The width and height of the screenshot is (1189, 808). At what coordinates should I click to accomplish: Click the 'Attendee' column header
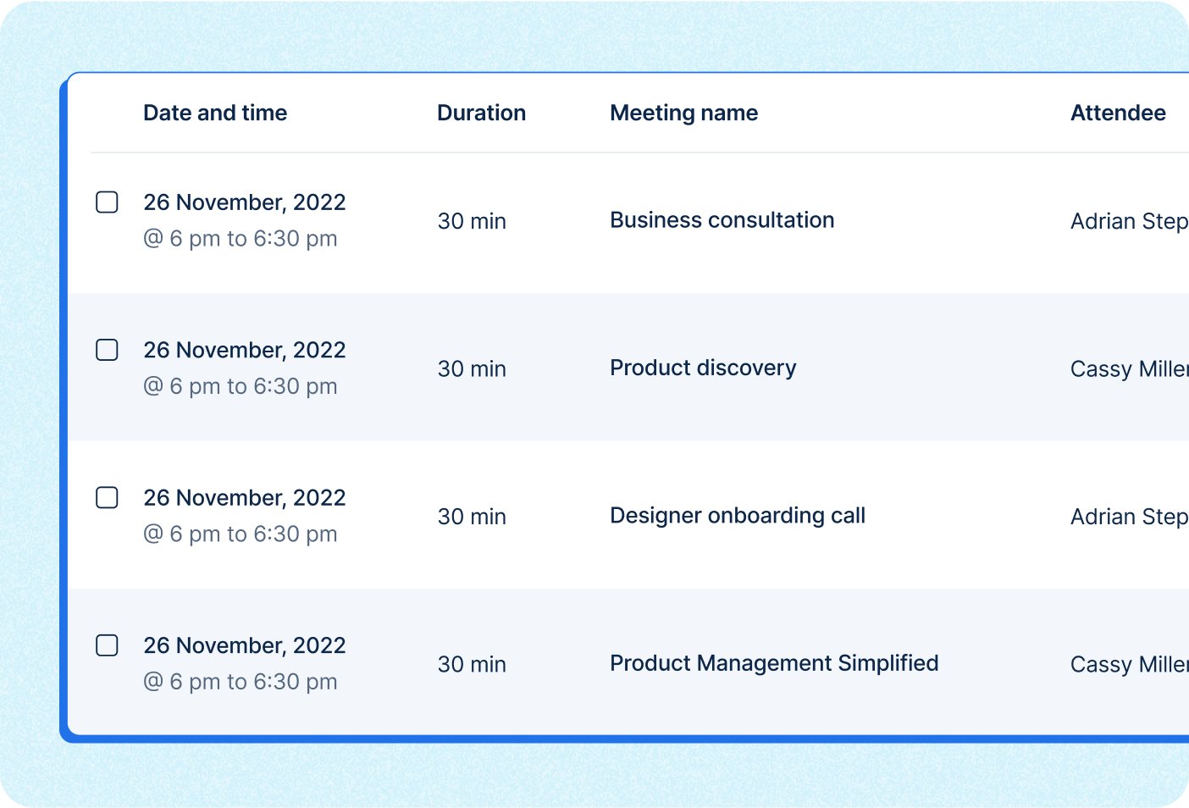[x=1118, y=113]
